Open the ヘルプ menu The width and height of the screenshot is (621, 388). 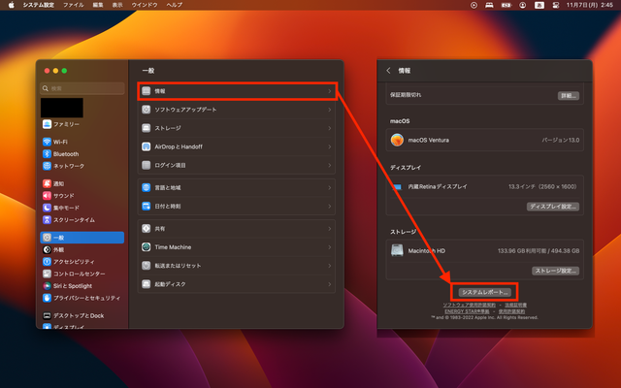[175, 5]
